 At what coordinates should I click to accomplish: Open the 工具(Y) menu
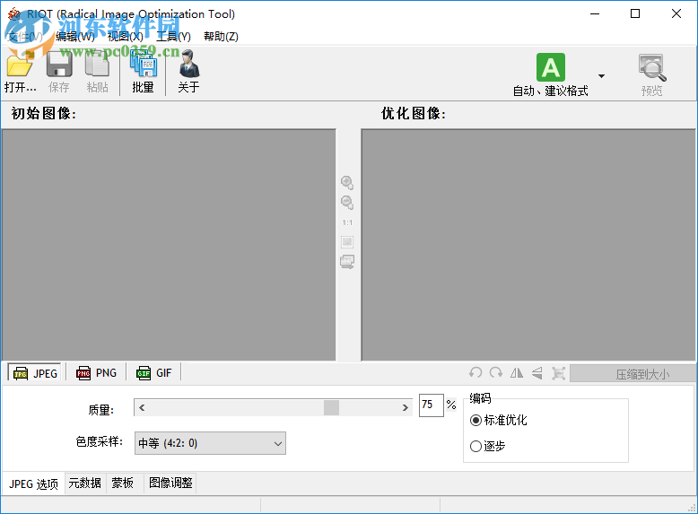coord(174,37)
